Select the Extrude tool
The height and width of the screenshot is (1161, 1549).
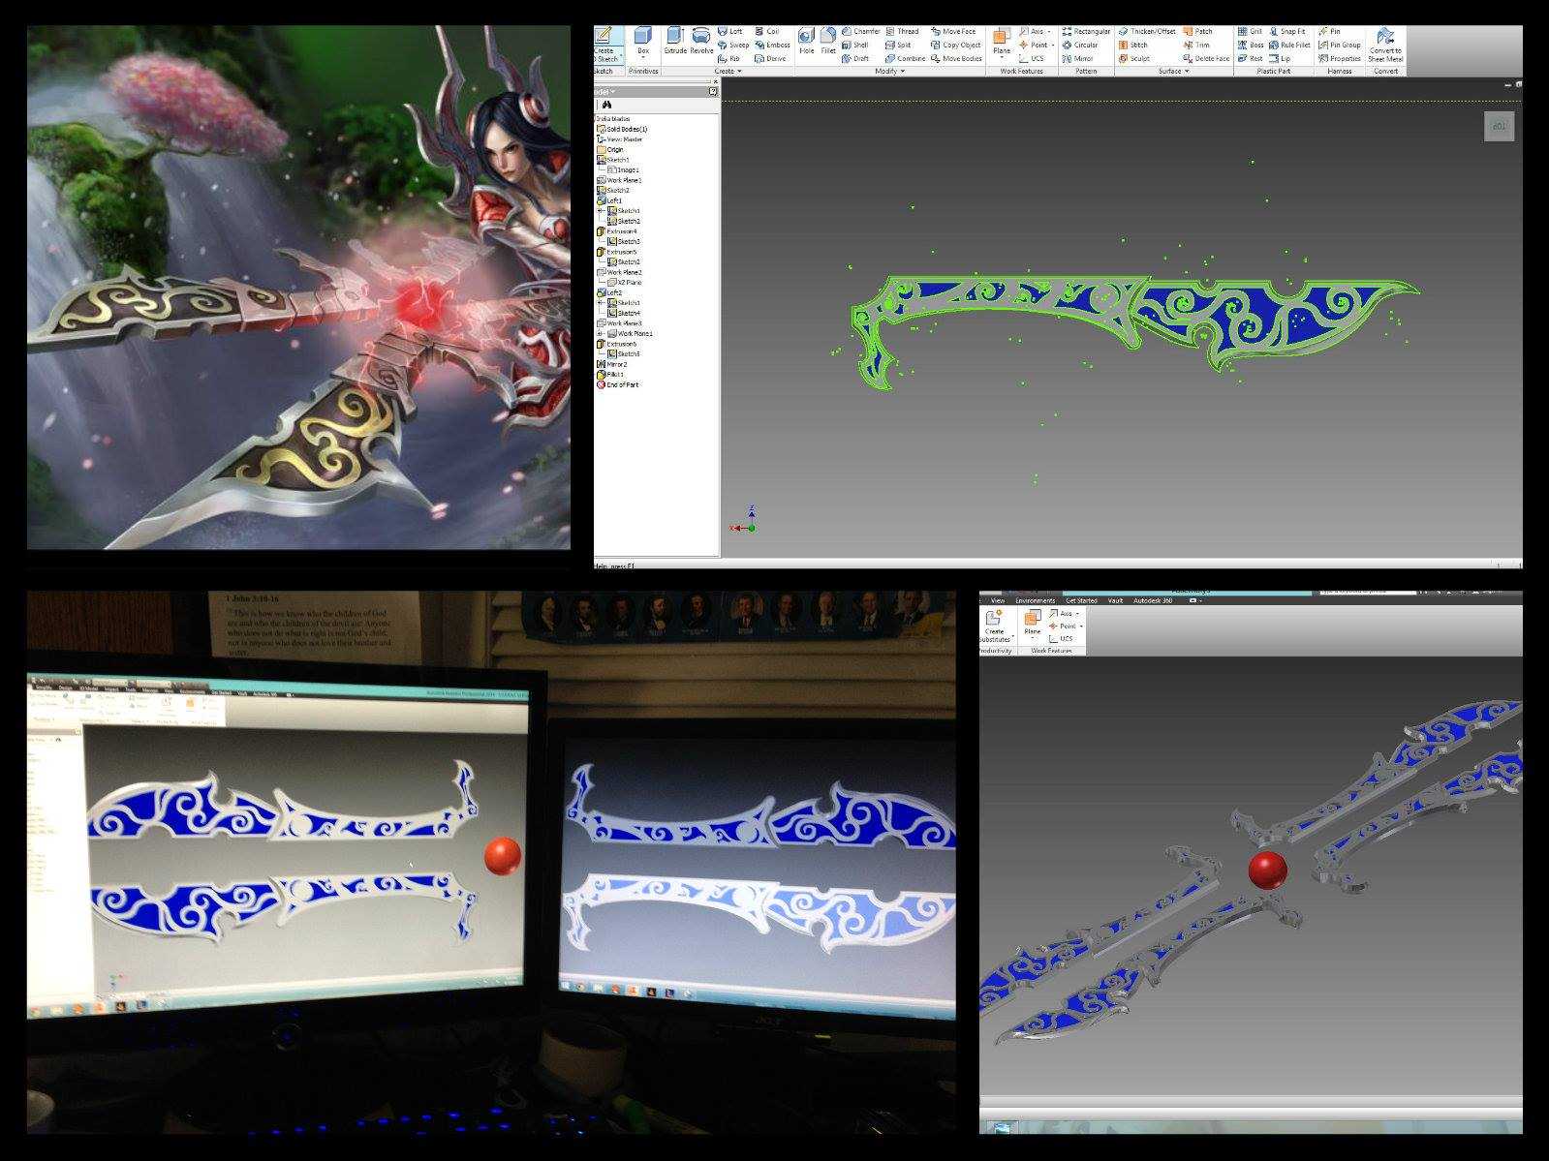coord(675,41)
